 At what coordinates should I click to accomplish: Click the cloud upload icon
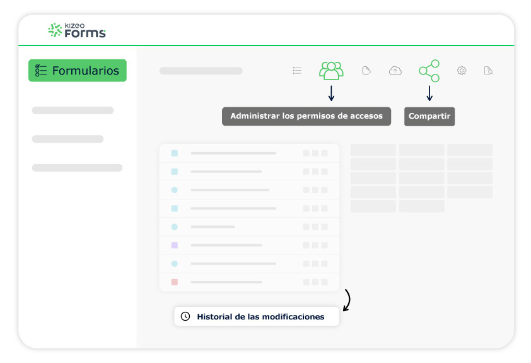395,71
